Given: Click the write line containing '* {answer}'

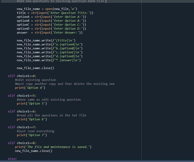Looking at the screenshot, I should 49,60.
